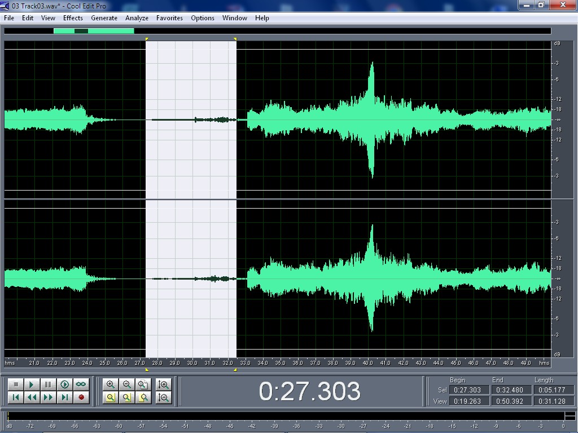Click the View Length field 0:31.128
Viewport: 578px width, 433px height.
point(554,401)
